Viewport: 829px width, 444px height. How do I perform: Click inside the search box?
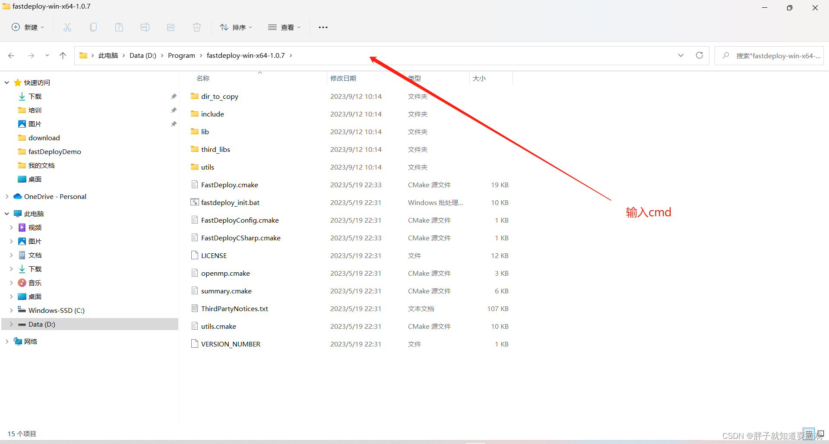(x=773, y=55)
